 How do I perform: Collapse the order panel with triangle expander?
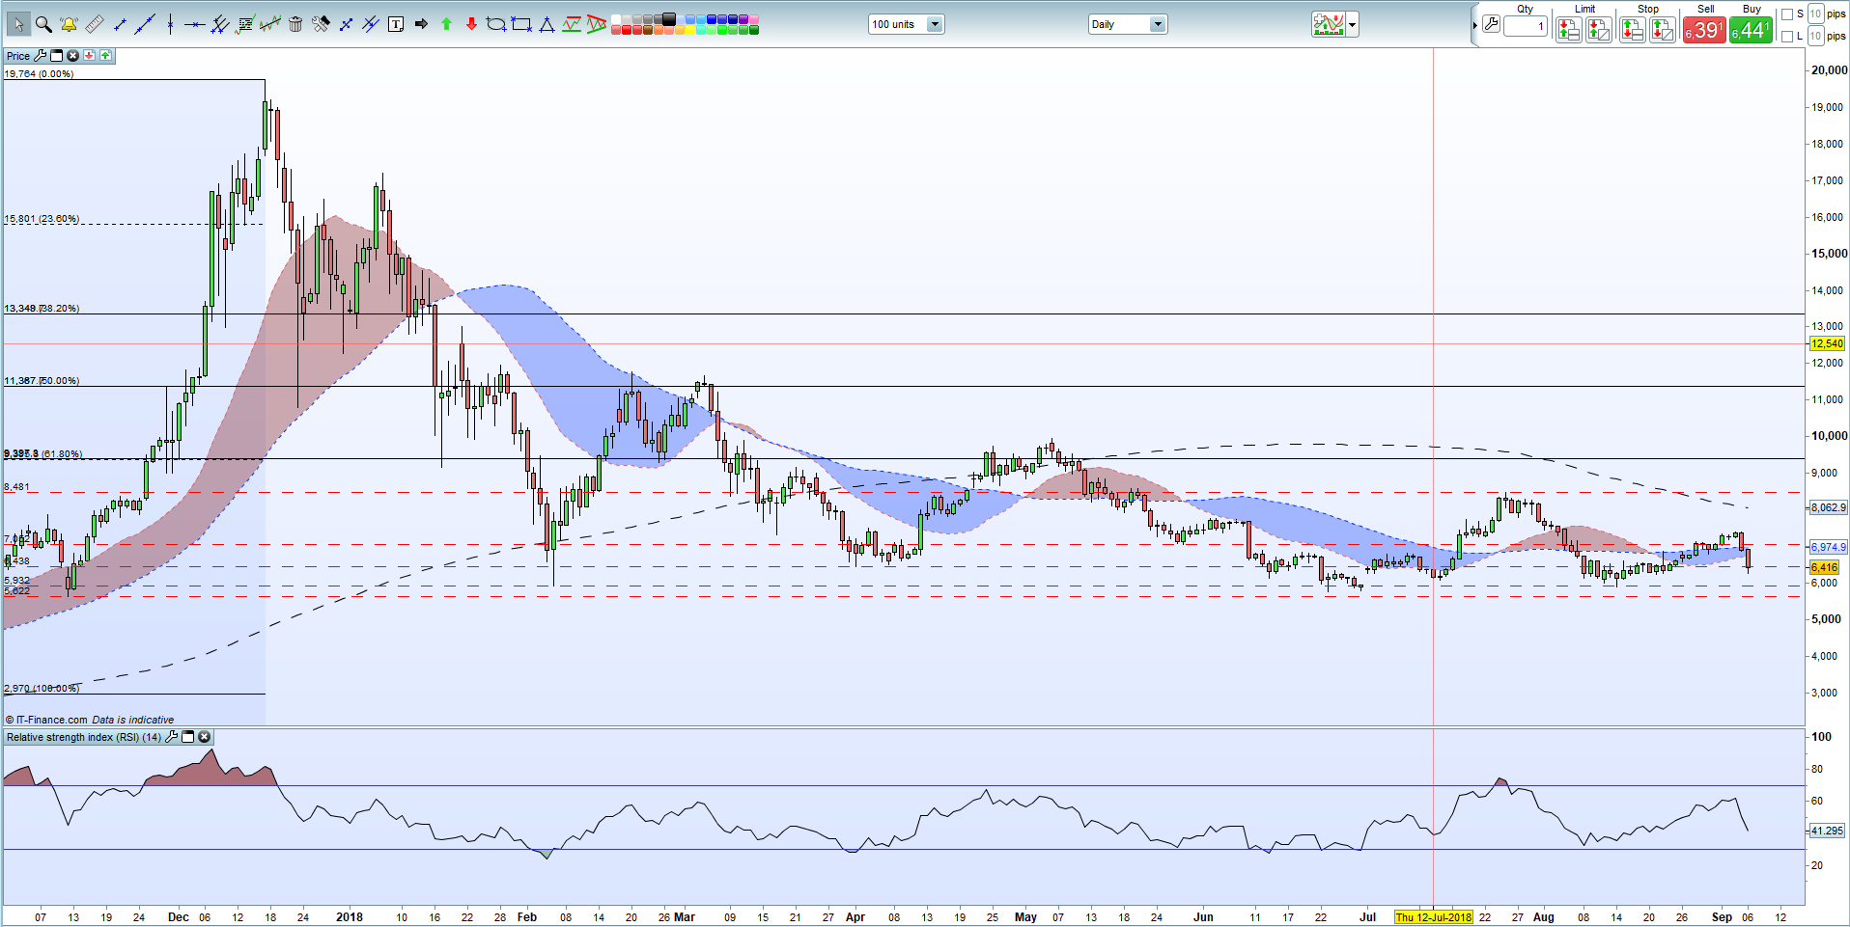click(1475, 25)
